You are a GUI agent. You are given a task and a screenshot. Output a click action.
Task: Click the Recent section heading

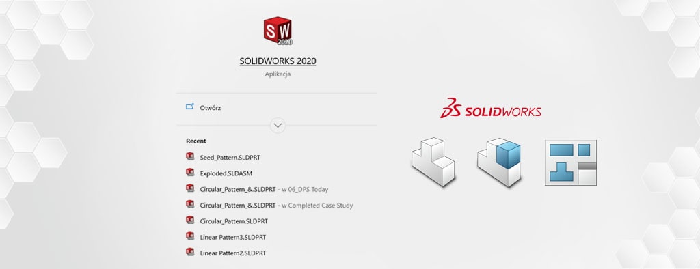(x=196, y=141)
